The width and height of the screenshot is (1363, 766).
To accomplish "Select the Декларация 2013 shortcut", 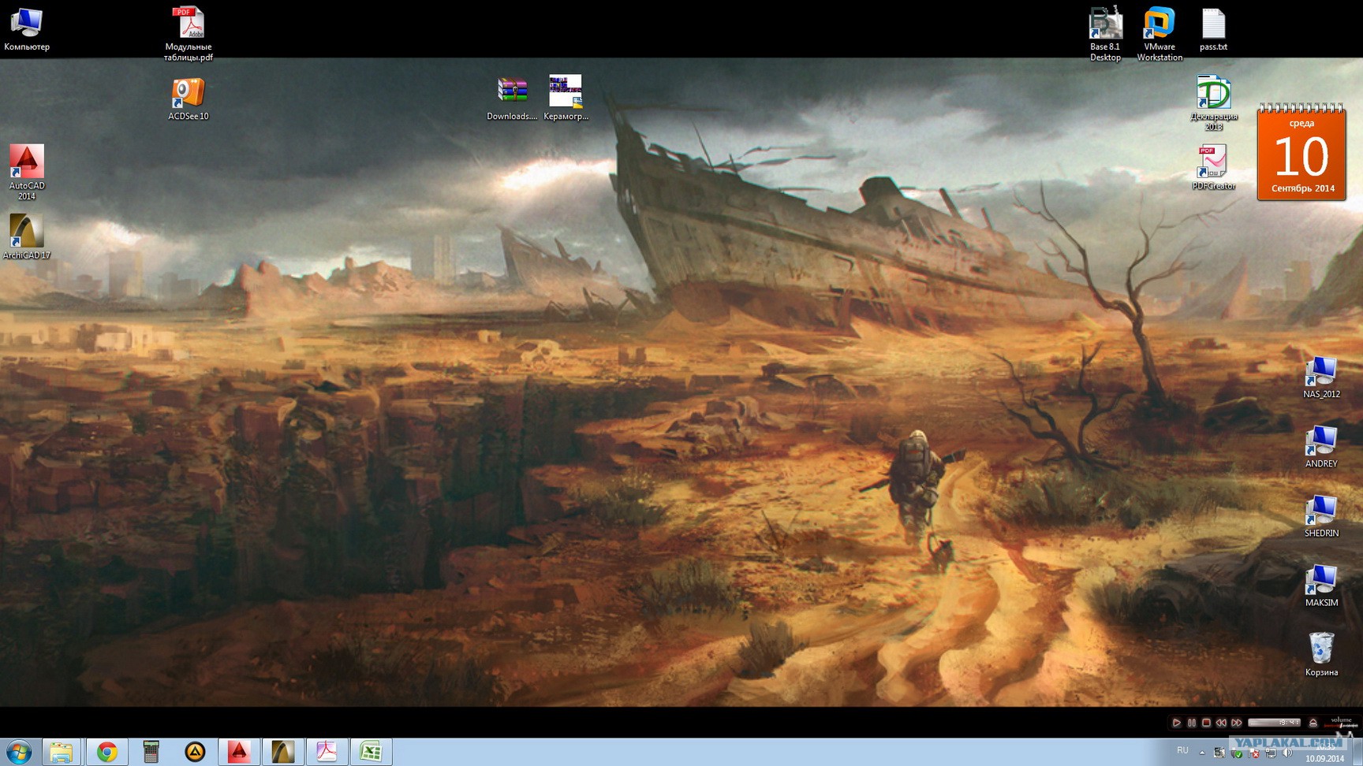I will [1213, 103].
